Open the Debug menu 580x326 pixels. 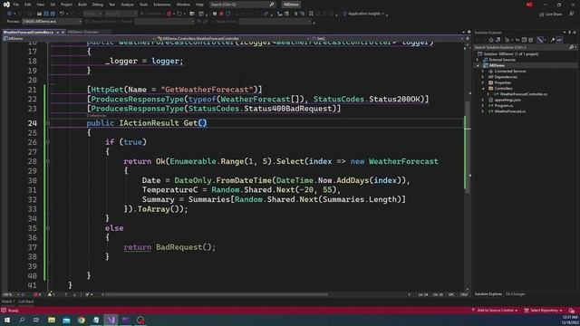pyautogui.click(x=98, y=5)
